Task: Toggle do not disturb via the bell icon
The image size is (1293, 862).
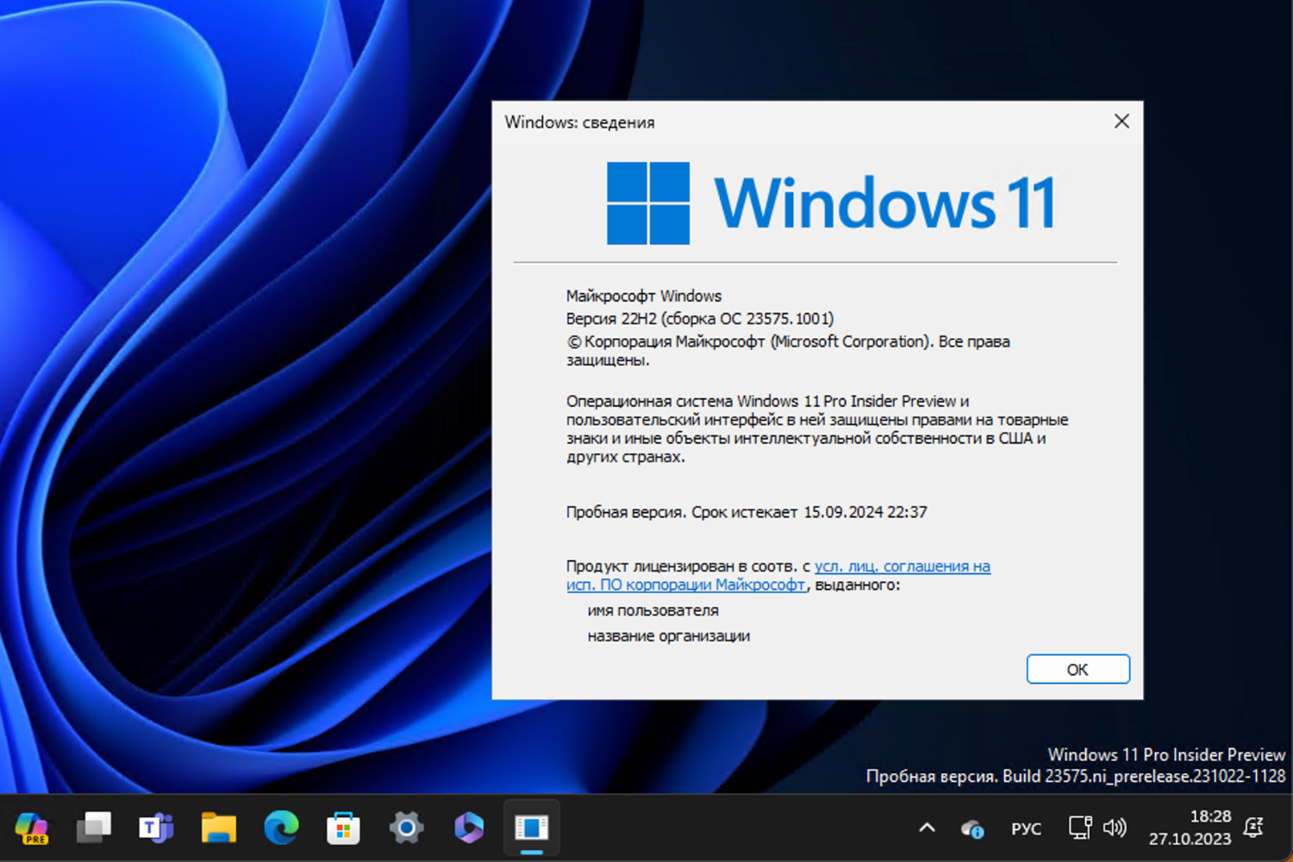Action: [1254, 828]
